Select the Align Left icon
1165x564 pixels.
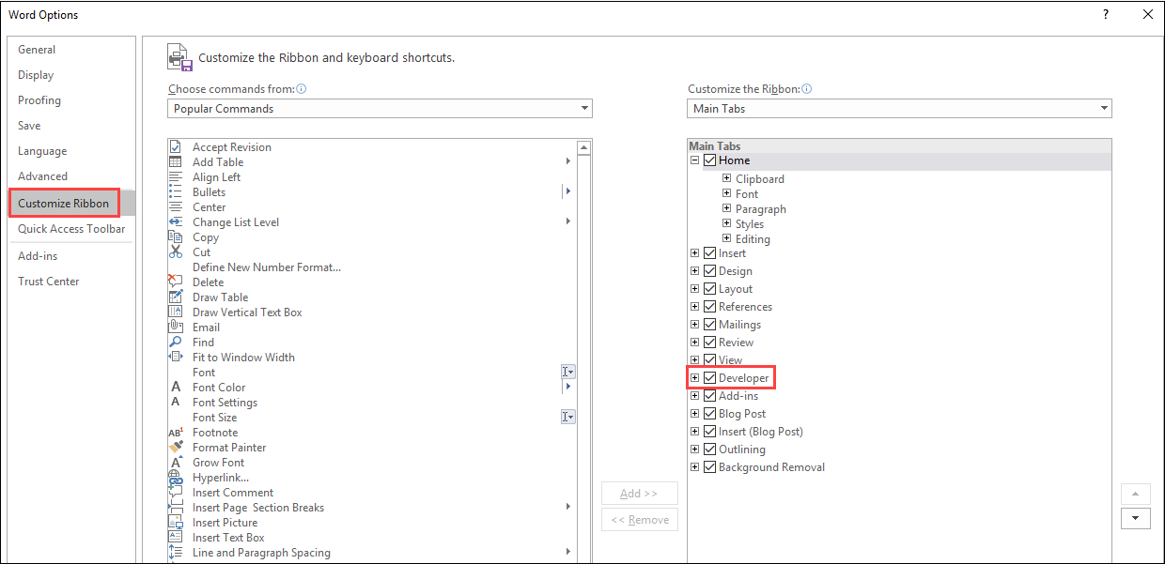click(175, 177)
